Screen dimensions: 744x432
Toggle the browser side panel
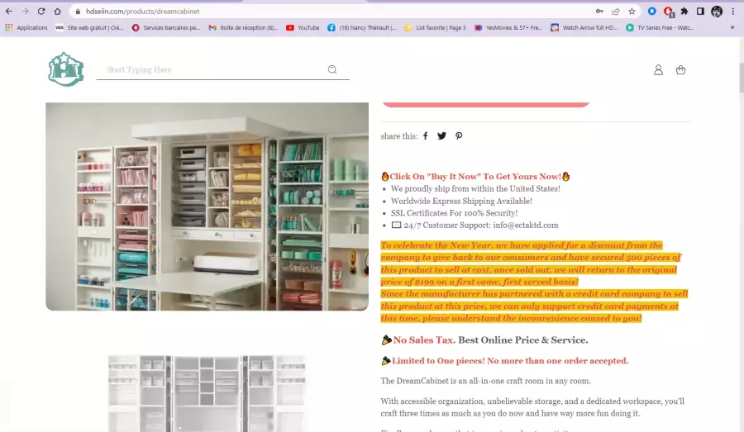coord(700,12)
